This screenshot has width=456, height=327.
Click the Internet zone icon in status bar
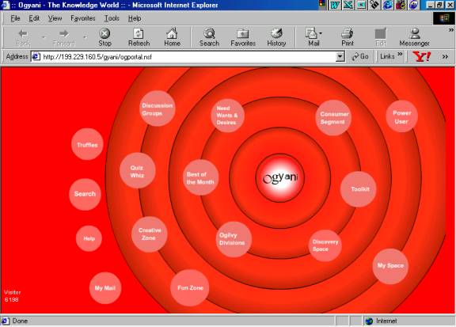pyautogui.click(x=369, y=321)
